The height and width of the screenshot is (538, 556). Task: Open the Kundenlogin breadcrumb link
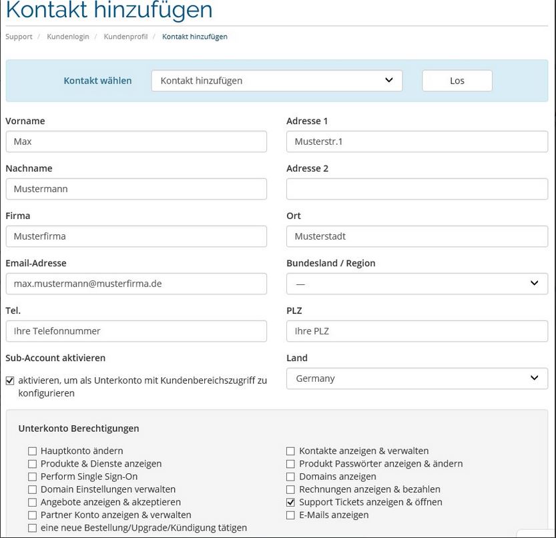click(x=67, y=37)
